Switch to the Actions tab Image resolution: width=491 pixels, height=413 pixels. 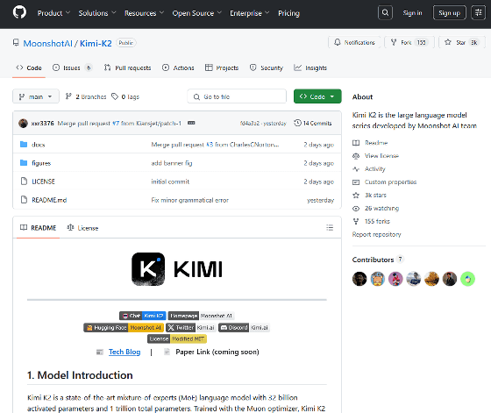(178, 68)
